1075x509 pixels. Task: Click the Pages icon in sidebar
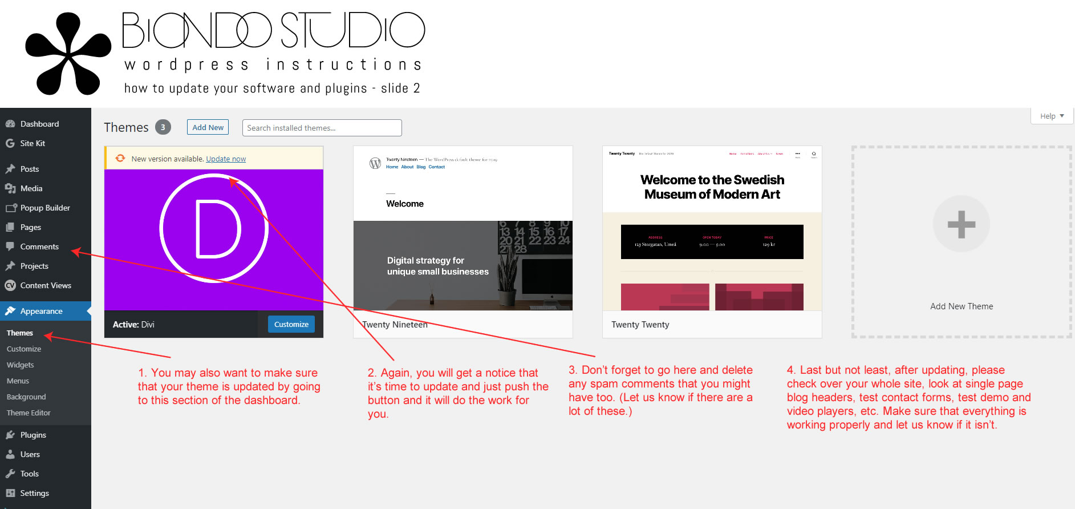(x=10, y=227)
